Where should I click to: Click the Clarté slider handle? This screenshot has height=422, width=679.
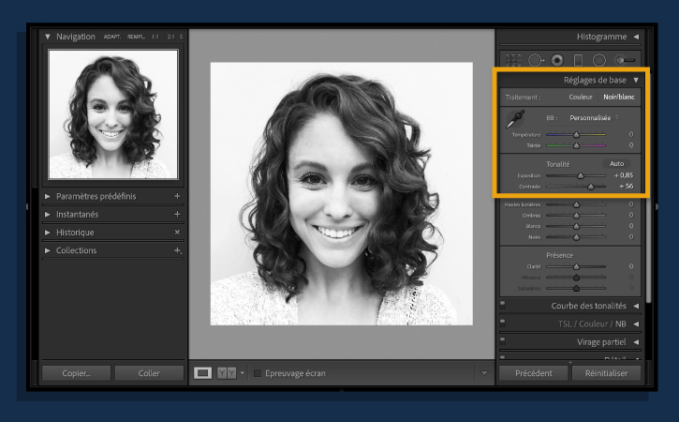[x=576, y=266]
